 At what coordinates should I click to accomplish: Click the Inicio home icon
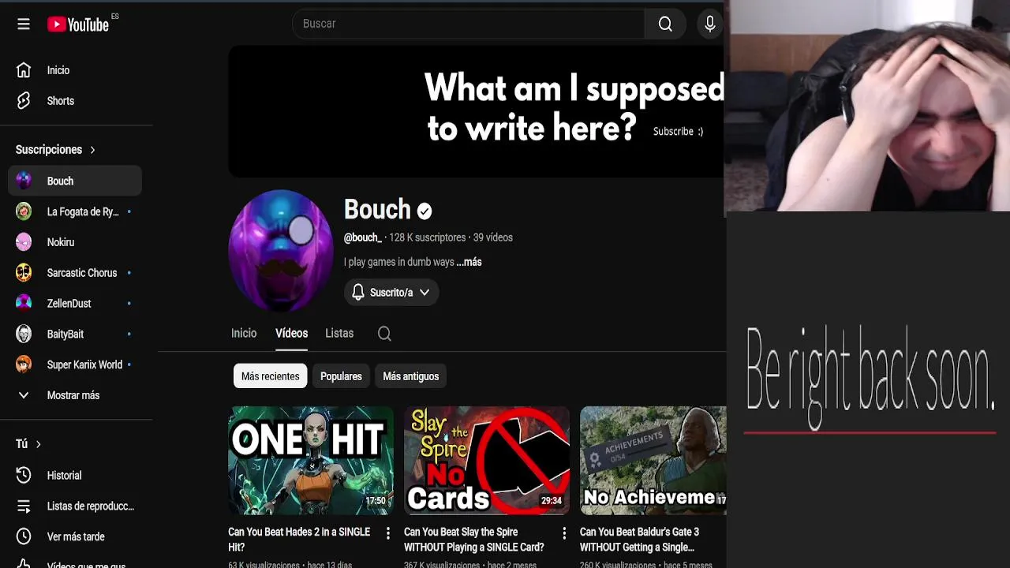point(24,70)
